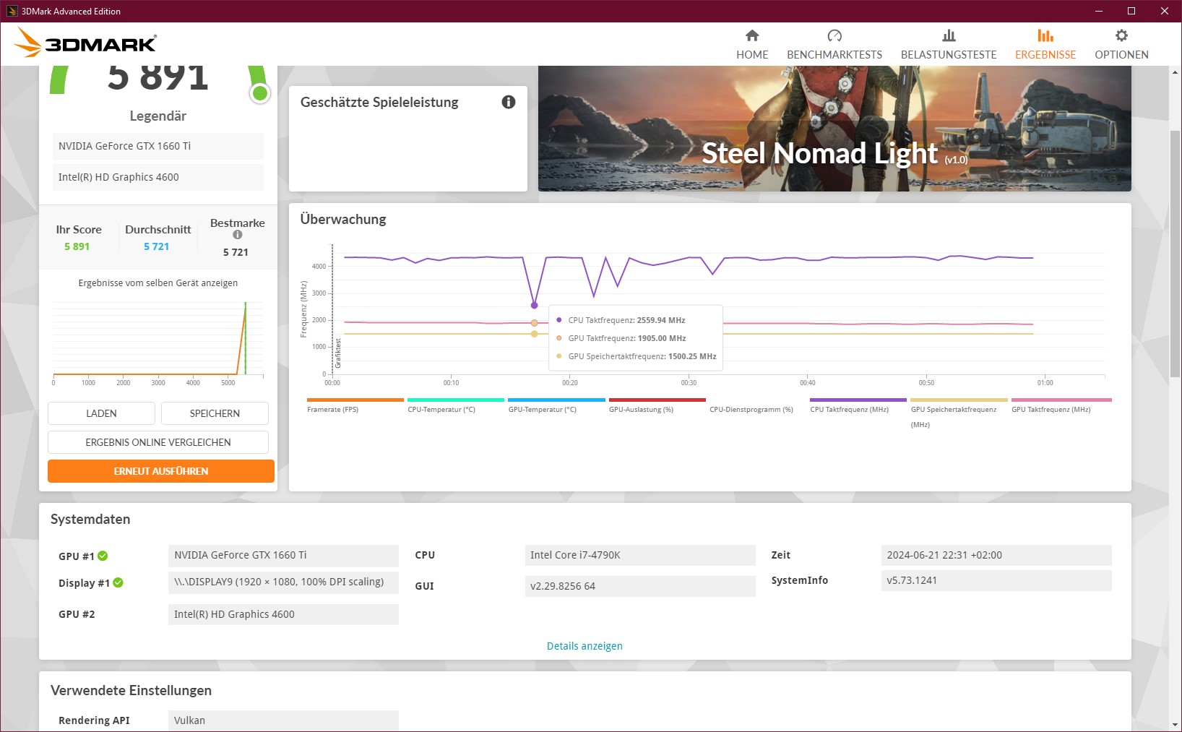
Task: Open the OPTIONEN tab
Action: (1121, 45)
